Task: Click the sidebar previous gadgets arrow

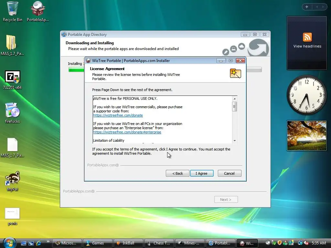Action: click(317, 7)
